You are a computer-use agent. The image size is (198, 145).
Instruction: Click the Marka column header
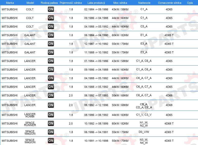[10, 3]
